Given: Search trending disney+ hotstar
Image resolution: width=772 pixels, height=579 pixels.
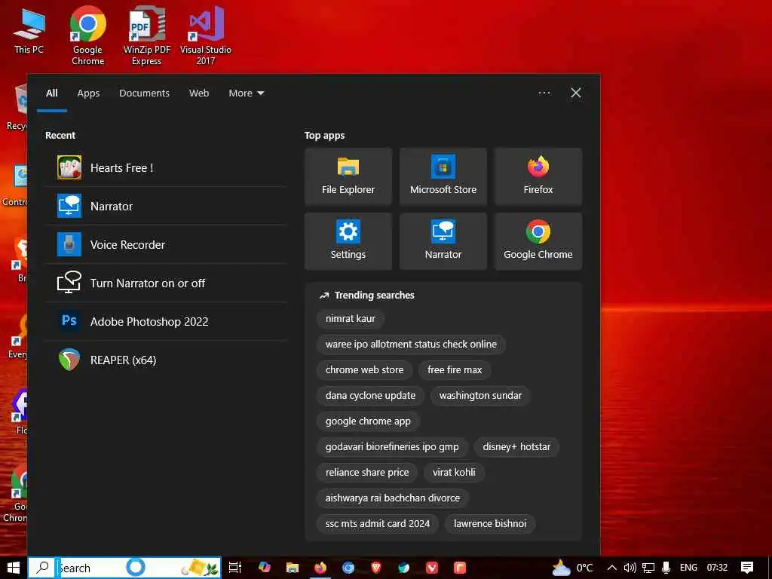Looking at the screenshot, I should point(516,446).
